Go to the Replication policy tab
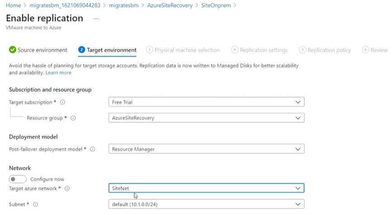Viewport: 392px width, 215px height. click(325, 50)
